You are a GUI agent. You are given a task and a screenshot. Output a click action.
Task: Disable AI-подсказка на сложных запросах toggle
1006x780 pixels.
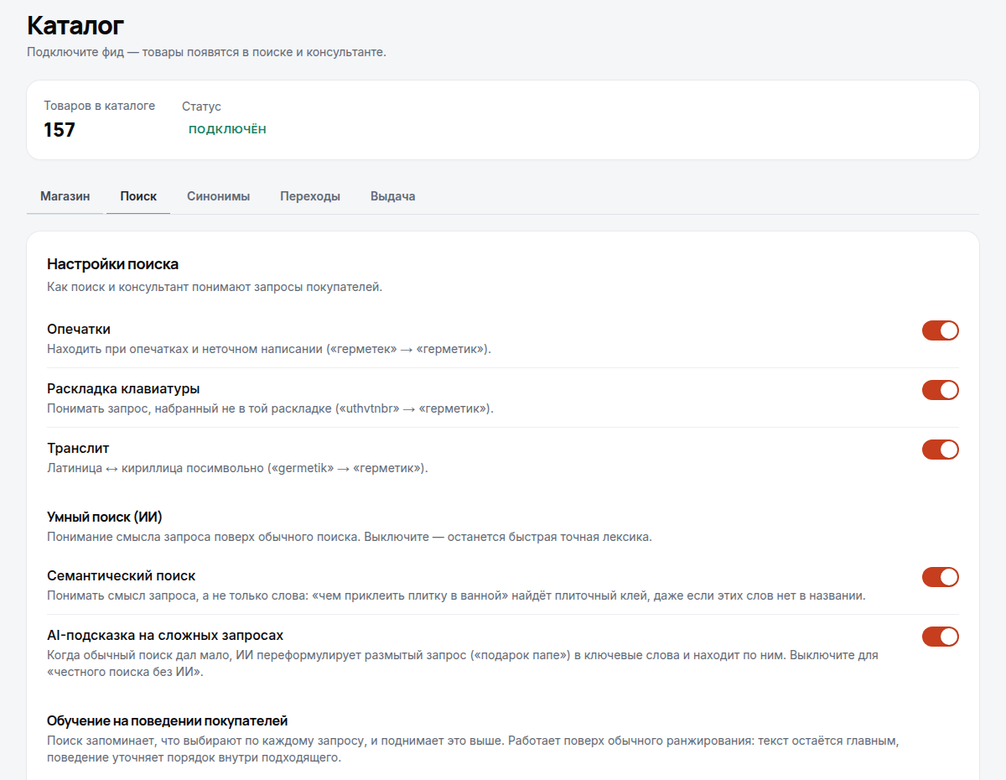click(940, 637)
